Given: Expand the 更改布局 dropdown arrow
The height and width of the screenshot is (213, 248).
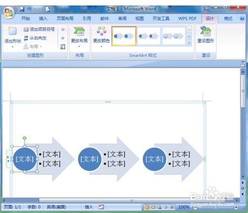Looking at the screenshot, I should (79, 47).
